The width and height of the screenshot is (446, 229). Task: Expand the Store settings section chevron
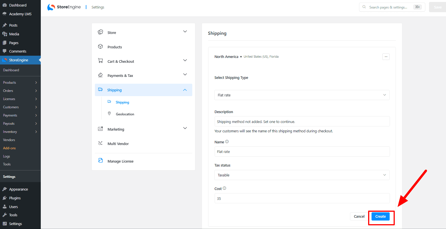(185, 31)
